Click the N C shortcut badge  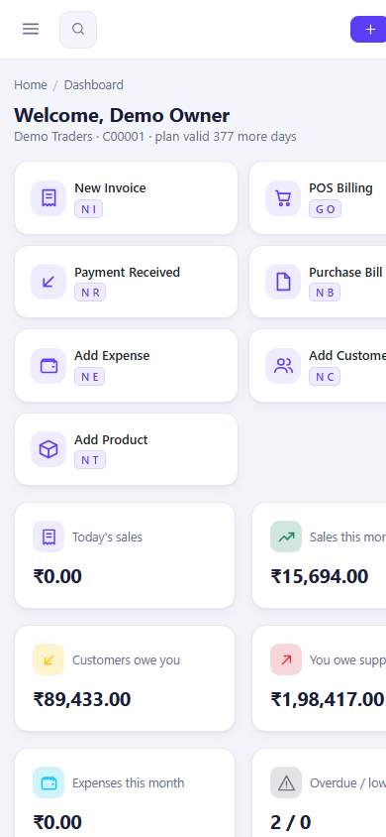pos(325,377)
